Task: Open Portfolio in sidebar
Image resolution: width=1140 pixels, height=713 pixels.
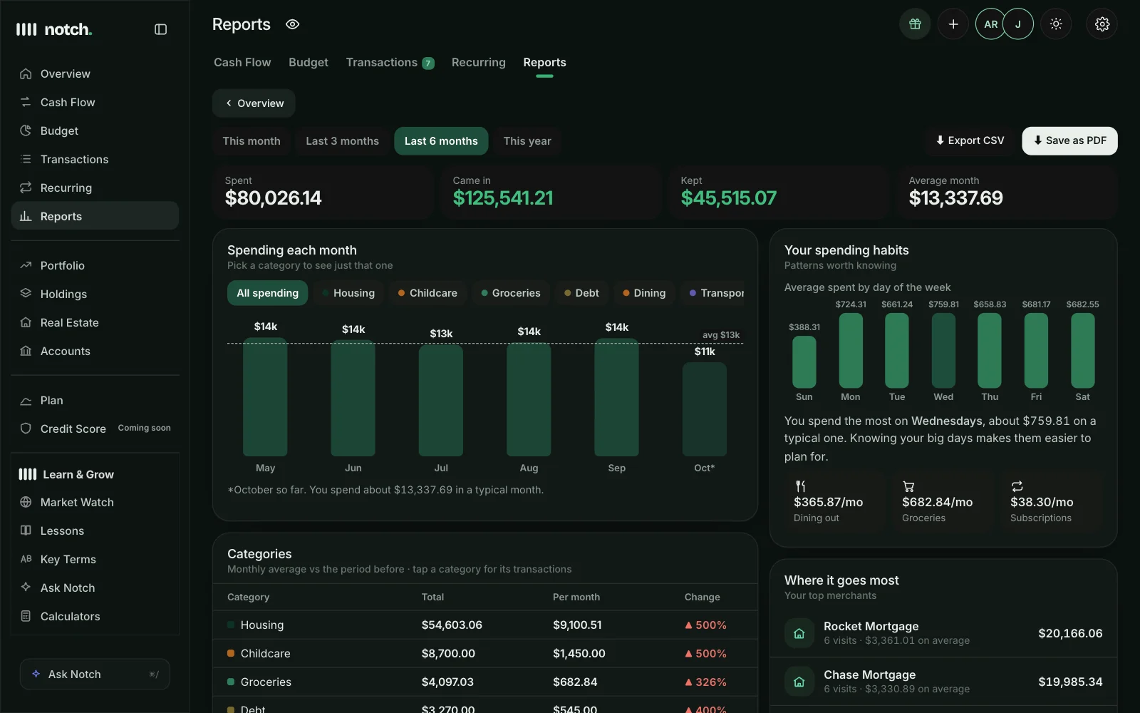Action: point(95,265)
